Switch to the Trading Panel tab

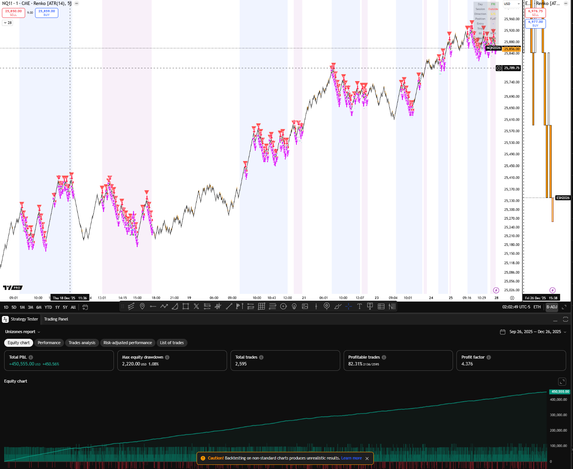click(56, 319)
